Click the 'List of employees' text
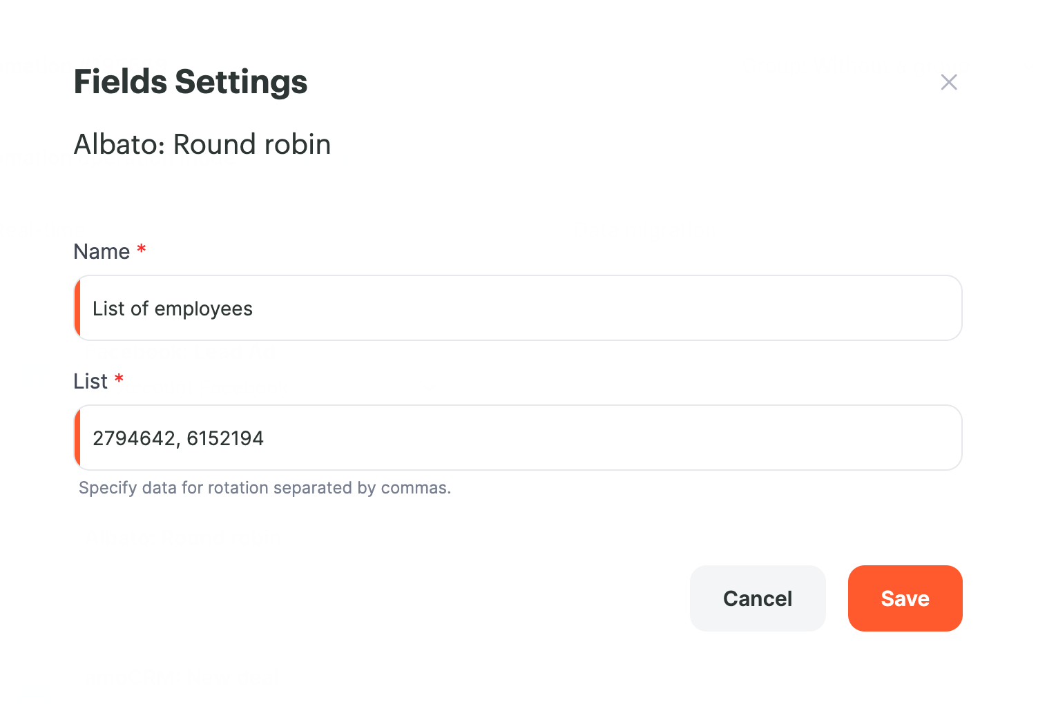This screenshot has width=1047, height=704. pyautogui.click(x=173, y=309)
